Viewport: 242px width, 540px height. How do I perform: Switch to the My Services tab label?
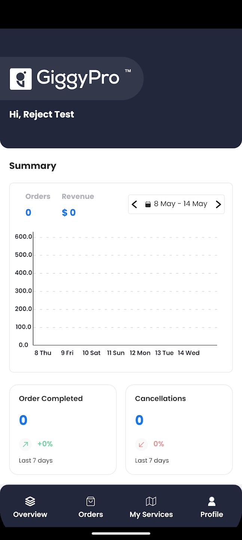[151, 514]
